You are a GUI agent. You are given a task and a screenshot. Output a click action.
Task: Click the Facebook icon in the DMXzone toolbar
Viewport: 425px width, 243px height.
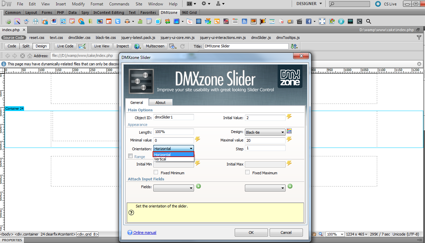(309, 21)
